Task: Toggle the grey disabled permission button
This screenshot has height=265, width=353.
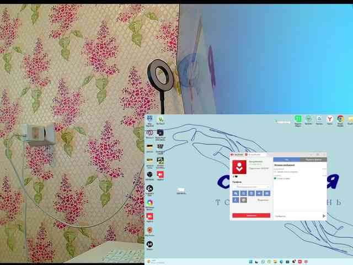Action: [244, 200]
